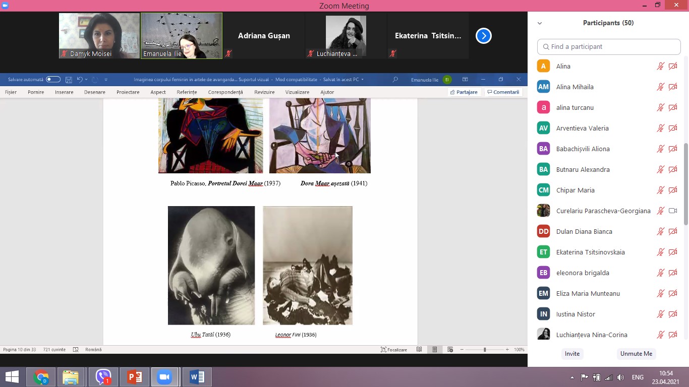Click the Find a participant search field

[x=609, y=47]
